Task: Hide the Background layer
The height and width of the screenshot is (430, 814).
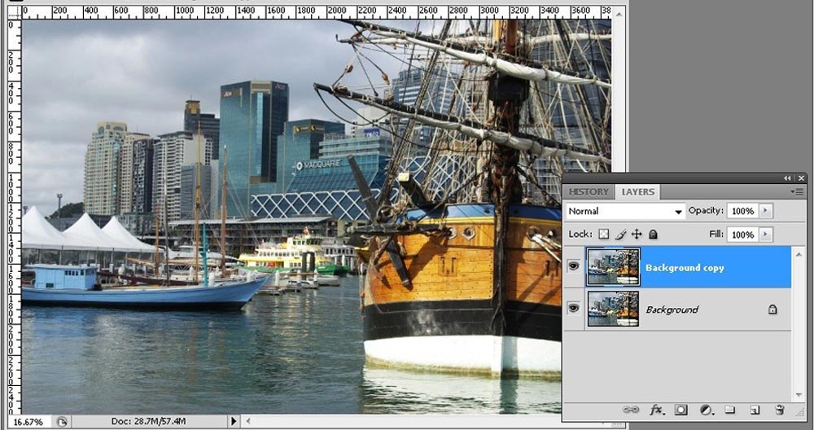Action: click(573, 308)
